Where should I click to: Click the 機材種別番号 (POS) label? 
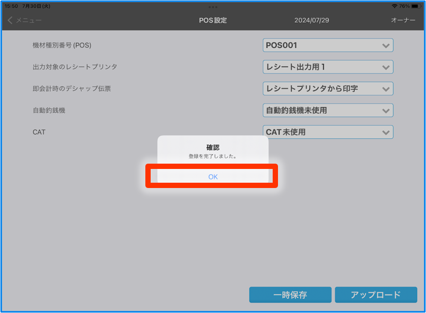62,46
